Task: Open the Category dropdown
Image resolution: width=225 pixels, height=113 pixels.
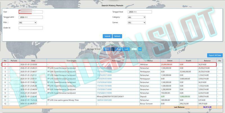Action: point(137,17)
